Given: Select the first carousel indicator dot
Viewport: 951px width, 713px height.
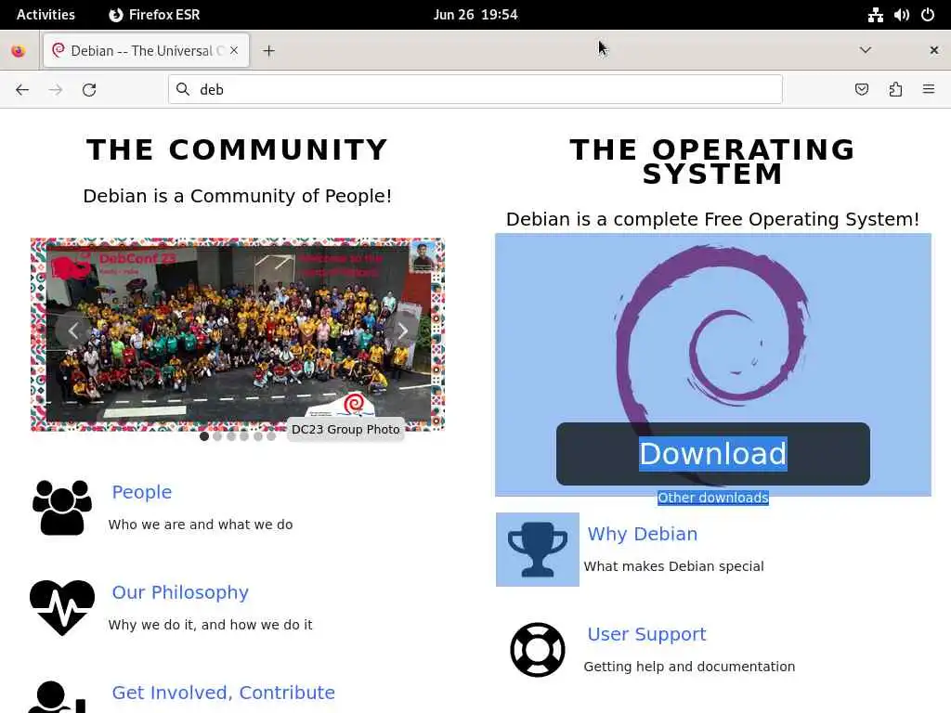Looking at the screenshot, I should tap(204, 436).
